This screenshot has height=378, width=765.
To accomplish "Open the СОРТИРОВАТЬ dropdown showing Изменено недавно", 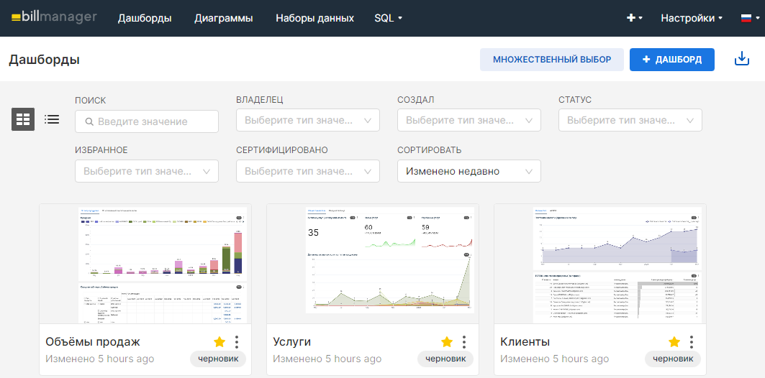I will click(x=468, y=171).
